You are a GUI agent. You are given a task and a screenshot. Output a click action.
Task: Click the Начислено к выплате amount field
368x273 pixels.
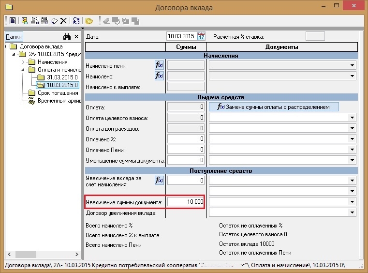click(x=186, y=87)
